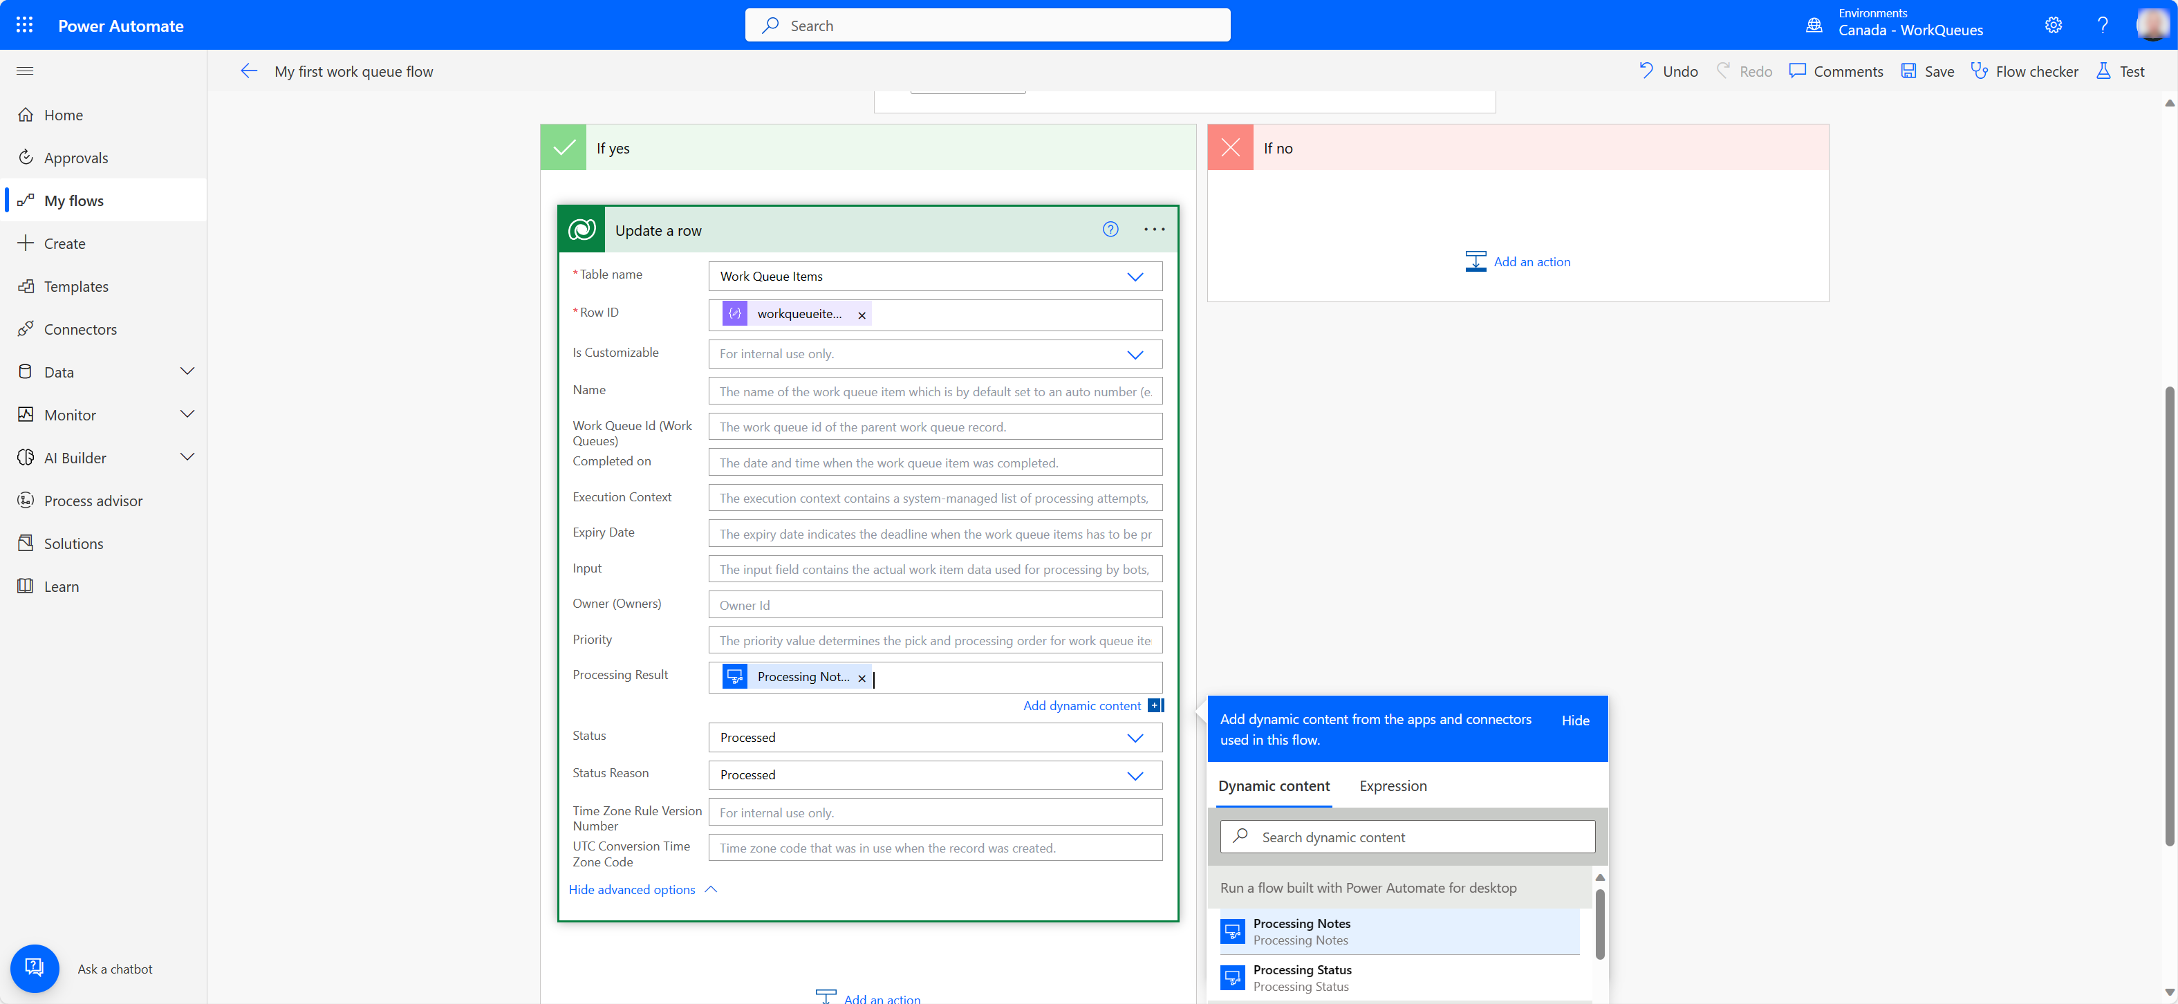This screenshot has height=1004, width=2178.
Task: Collapse advanced options on Update a row
Action: (x=633, y=889)
